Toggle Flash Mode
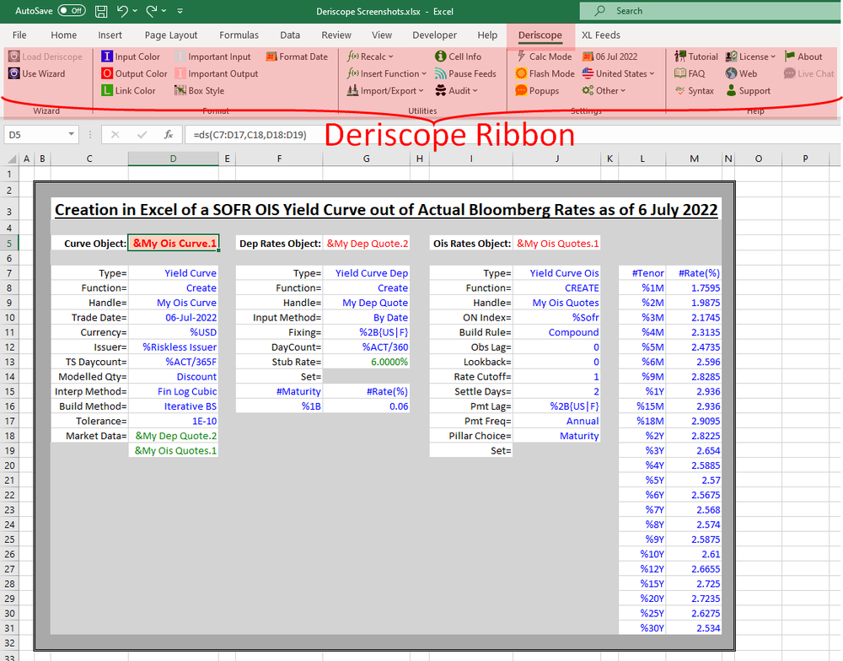The image size is (843, 661). [545, 73]
